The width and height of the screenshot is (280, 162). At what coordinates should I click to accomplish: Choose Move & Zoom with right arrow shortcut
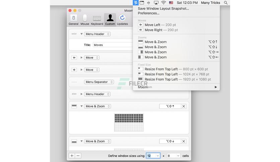tap(176, 52)
